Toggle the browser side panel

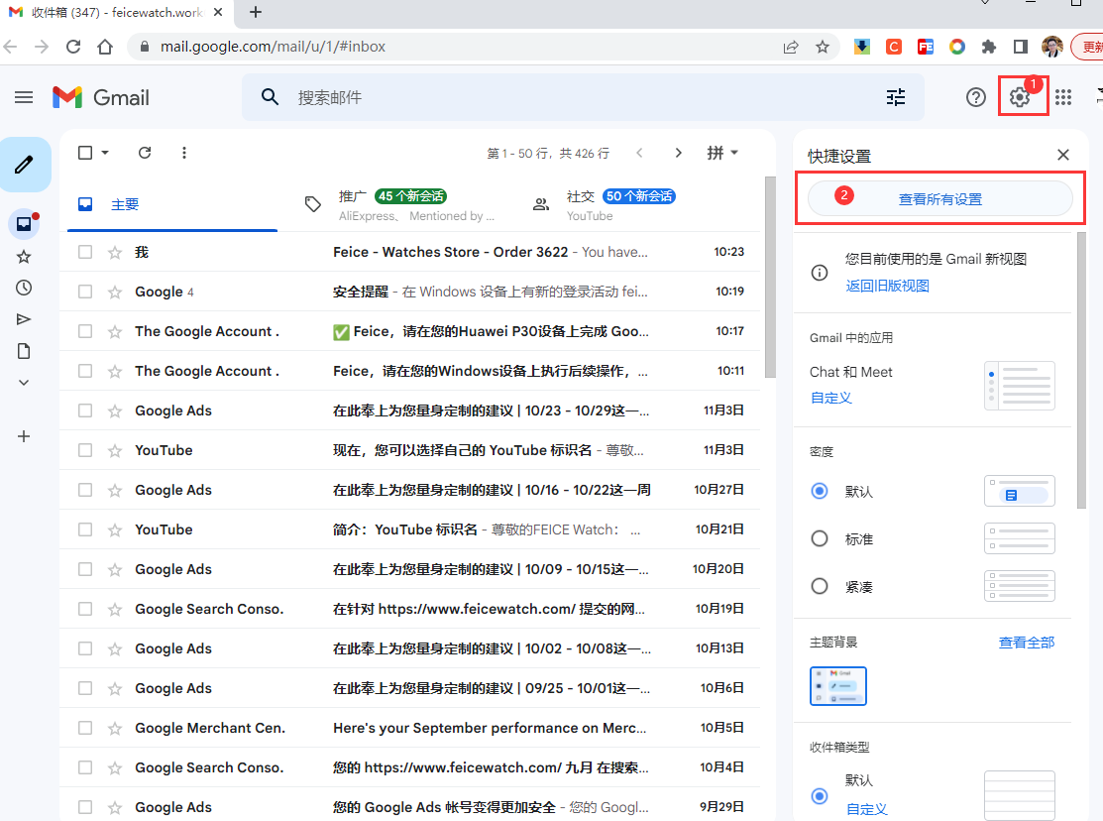click(x=1020, y=47)
